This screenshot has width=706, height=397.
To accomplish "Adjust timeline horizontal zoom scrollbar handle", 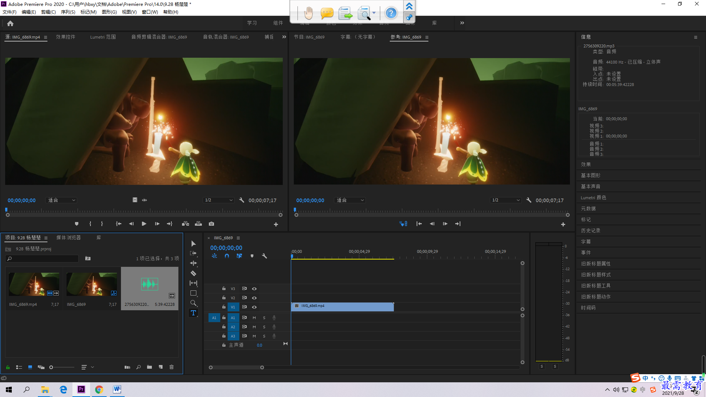I will pyautogui.click(x=262, y=368).
